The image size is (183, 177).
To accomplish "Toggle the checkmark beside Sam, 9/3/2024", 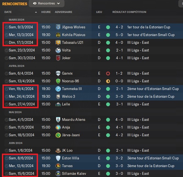I will coord(6,27).
